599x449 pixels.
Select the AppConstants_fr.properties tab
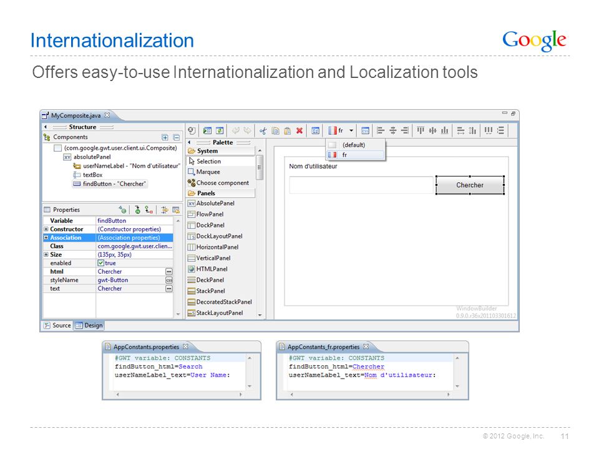[324, 347]
